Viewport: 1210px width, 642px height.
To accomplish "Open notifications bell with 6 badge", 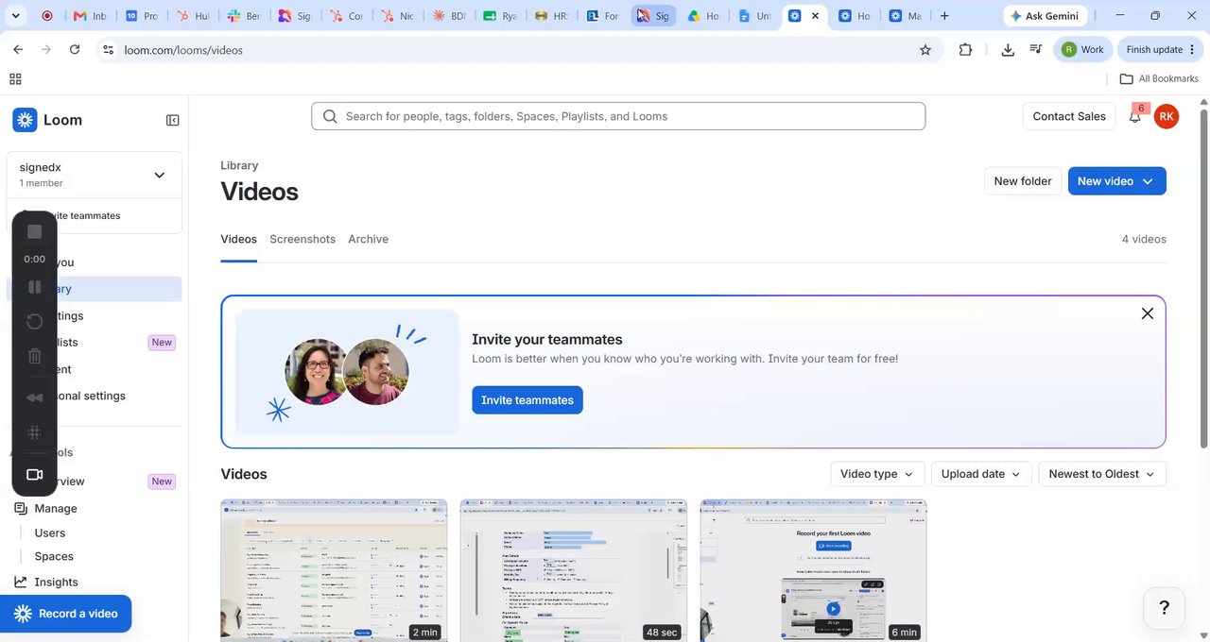I will click(1135, 116).
